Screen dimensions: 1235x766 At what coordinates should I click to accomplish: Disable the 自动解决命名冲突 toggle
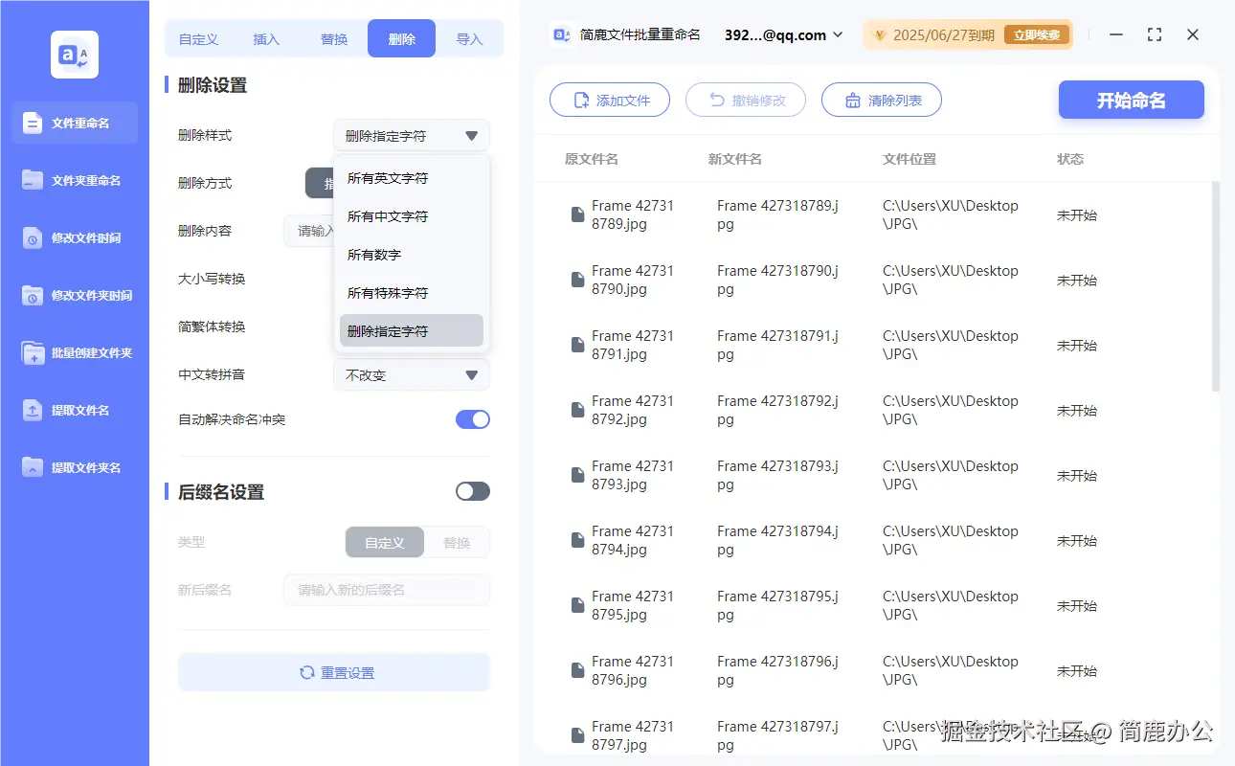coord(472,418)
